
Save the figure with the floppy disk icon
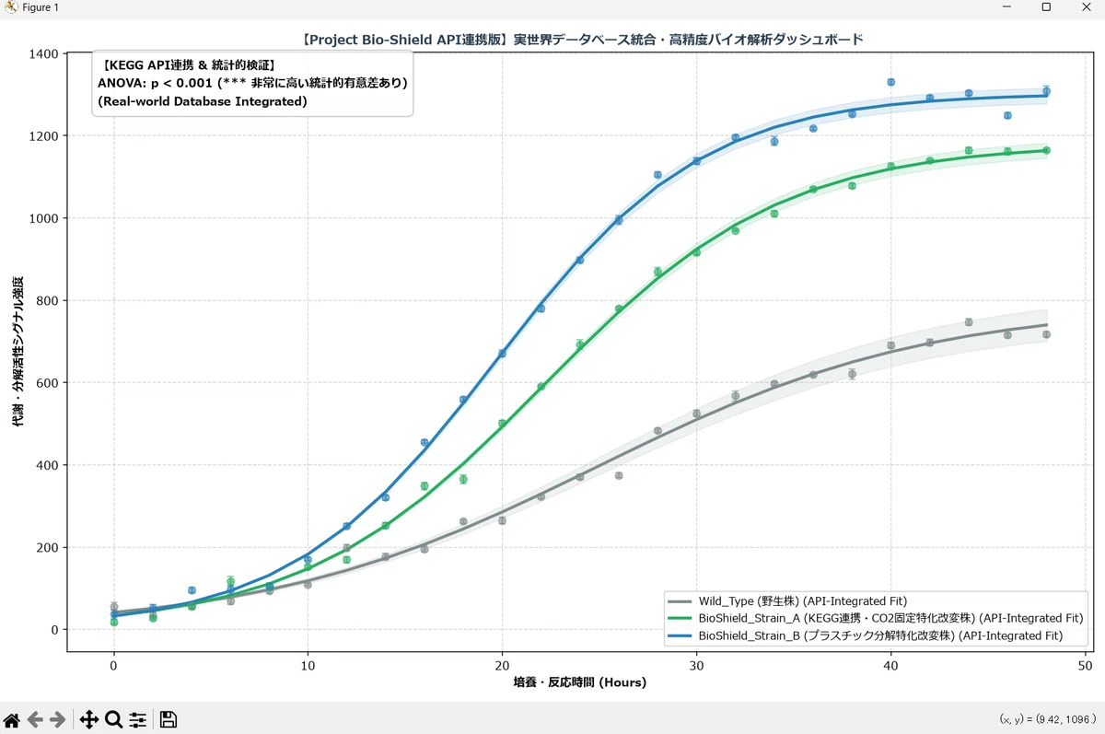pyautogui.click(x=169, y=720)
